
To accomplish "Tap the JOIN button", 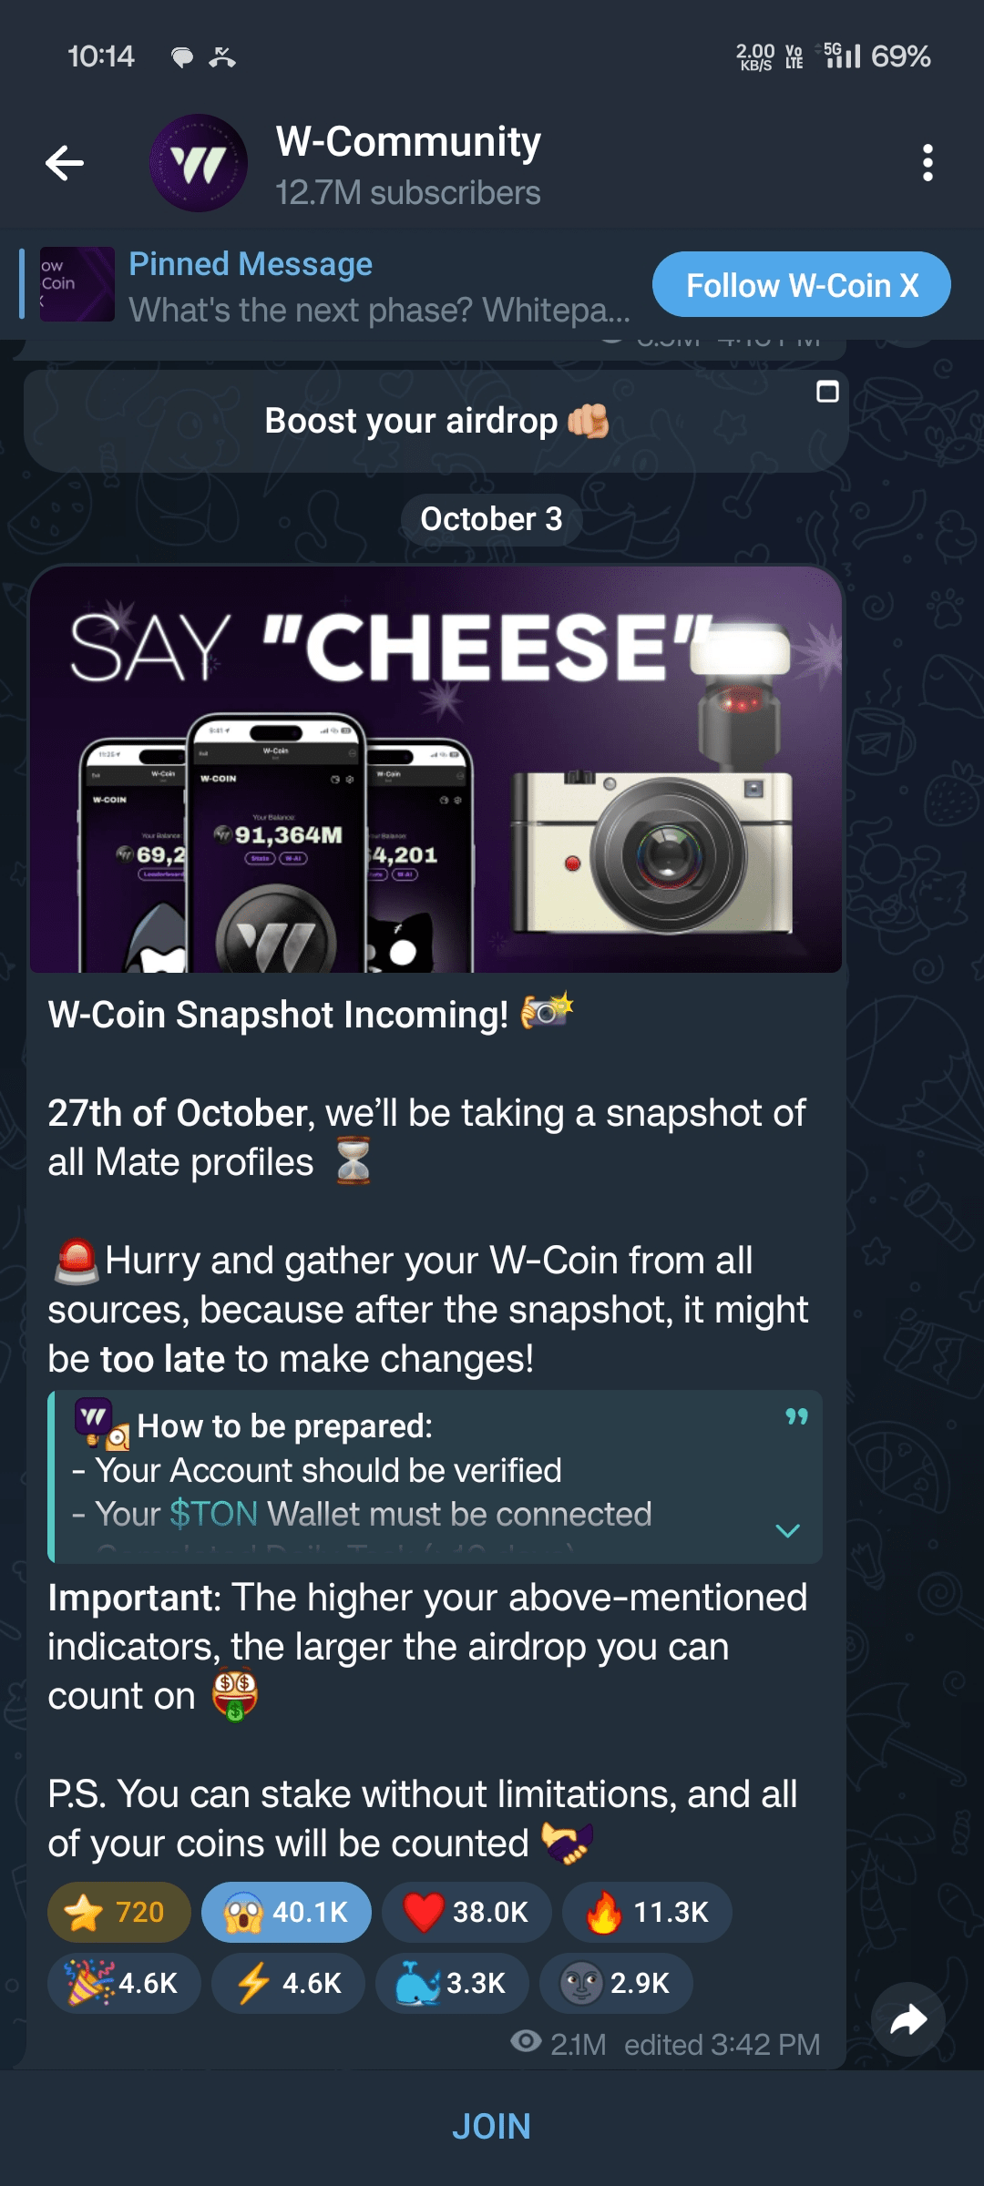I will click(x=492, y=2126).
